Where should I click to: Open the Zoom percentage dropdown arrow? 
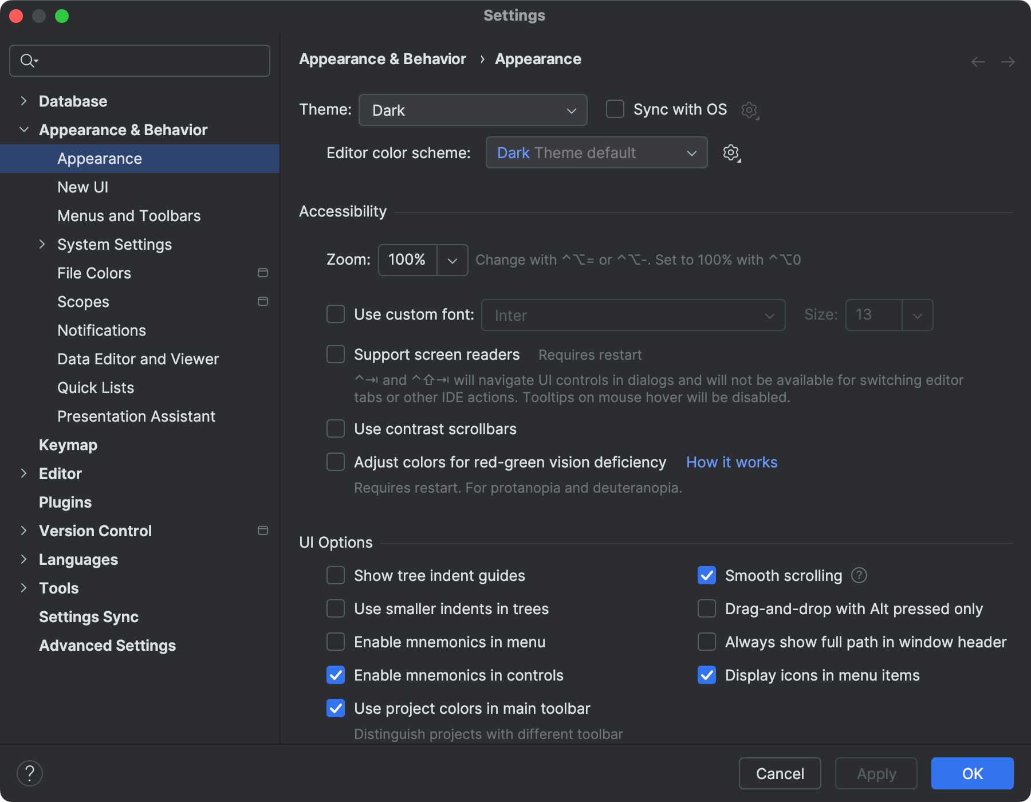452,260
